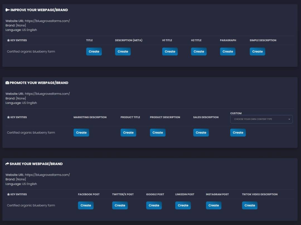Screen dimensions: 301x225
Task: Create a Facebook Post
Action: click(86, 206)
